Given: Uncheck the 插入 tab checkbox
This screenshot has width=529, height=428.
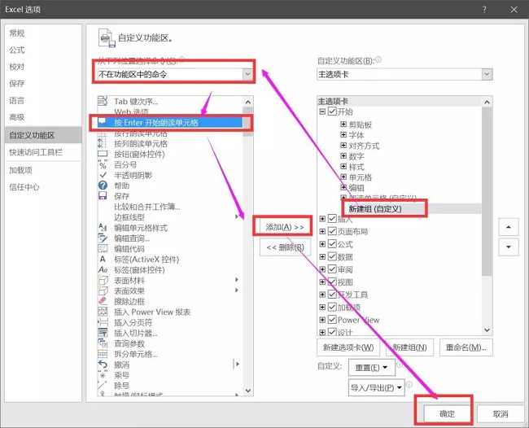Looking at the screenshot, I should pyautogui.click(x=332, y=219).
